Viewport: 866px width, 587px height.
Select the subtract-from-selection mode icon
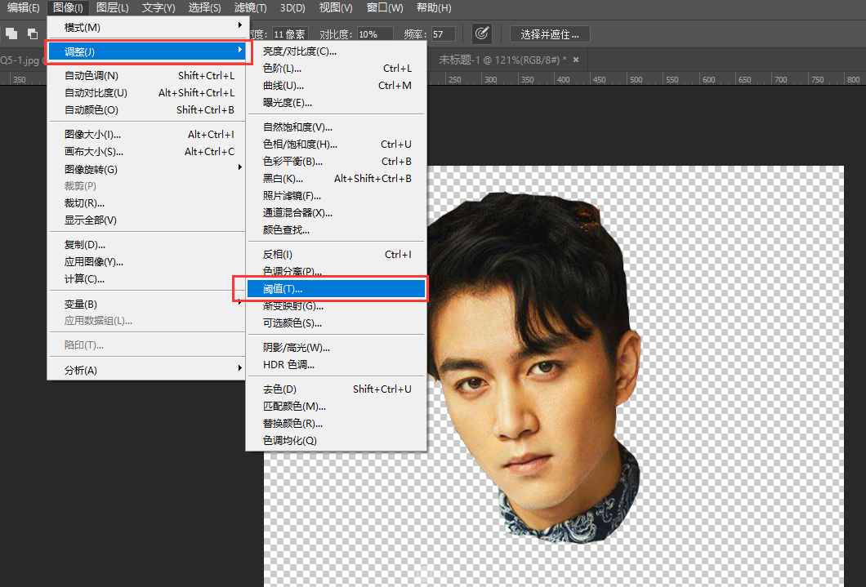(x=33, y=33)
